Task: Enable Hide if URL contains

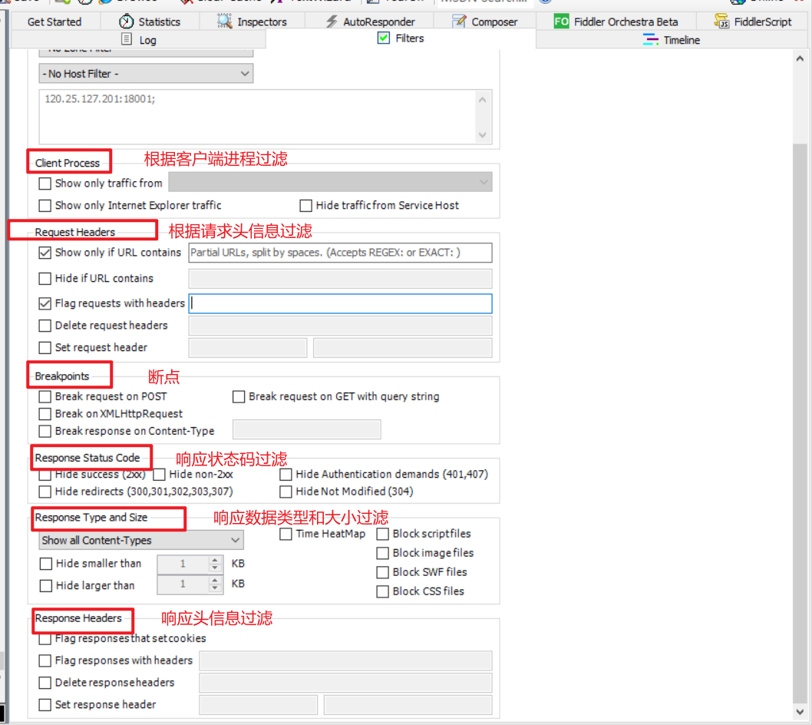Action: coord(45,279)
